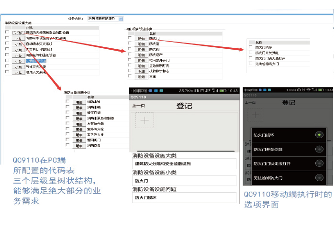Screen dimensions: 335x239
Task: Tap 上一页 to go back on register page
Action: (x=138, y=106)
